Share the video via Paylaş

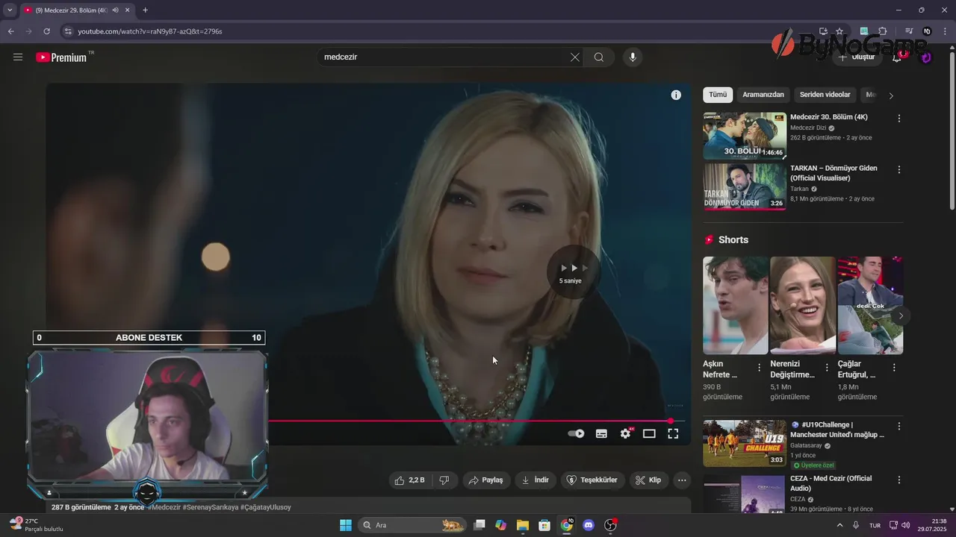point(486,480)
